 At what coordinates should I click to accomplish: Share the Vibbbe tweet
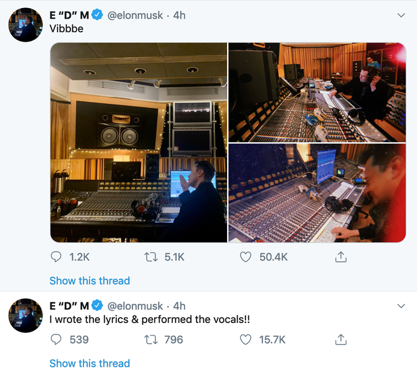pyautogui.click(x=341, y=257)
